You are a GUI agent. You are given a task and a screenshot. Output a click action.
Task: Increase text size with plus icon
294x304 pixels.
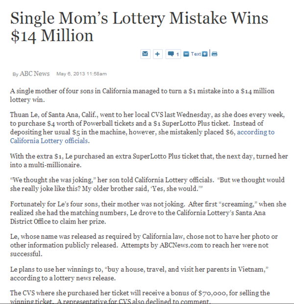pyautogui.click(x=205, y=54)
